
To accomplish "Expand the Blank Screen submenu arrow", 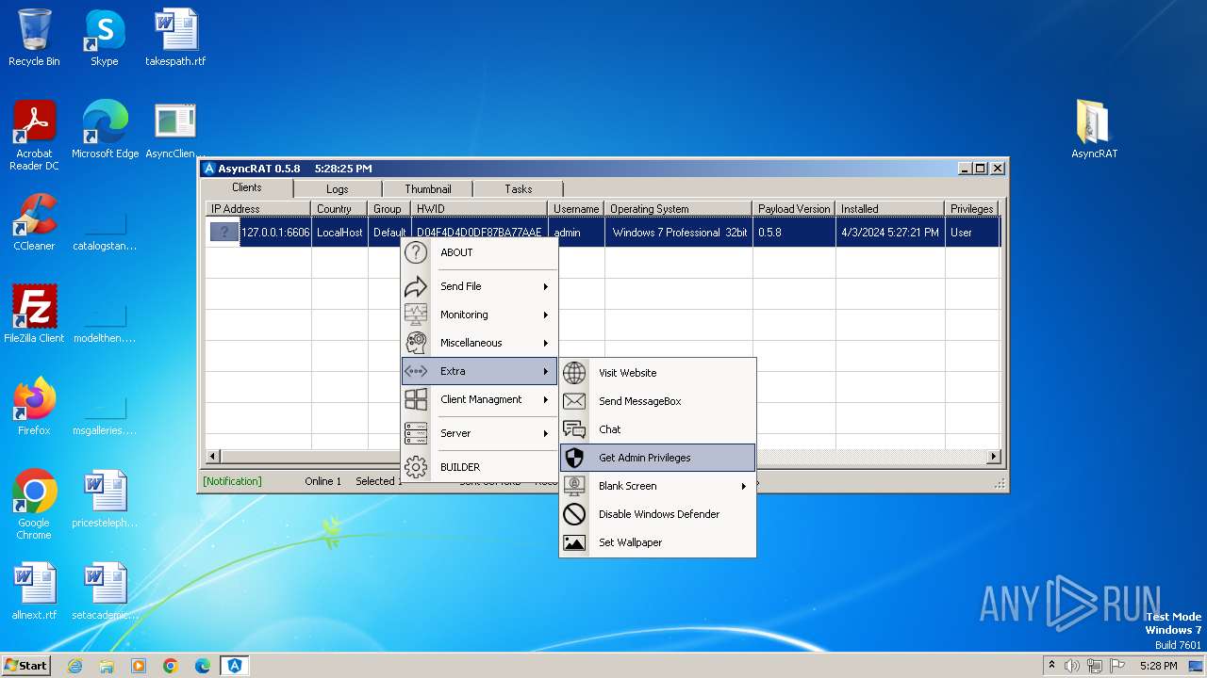I will pos(744,486).
